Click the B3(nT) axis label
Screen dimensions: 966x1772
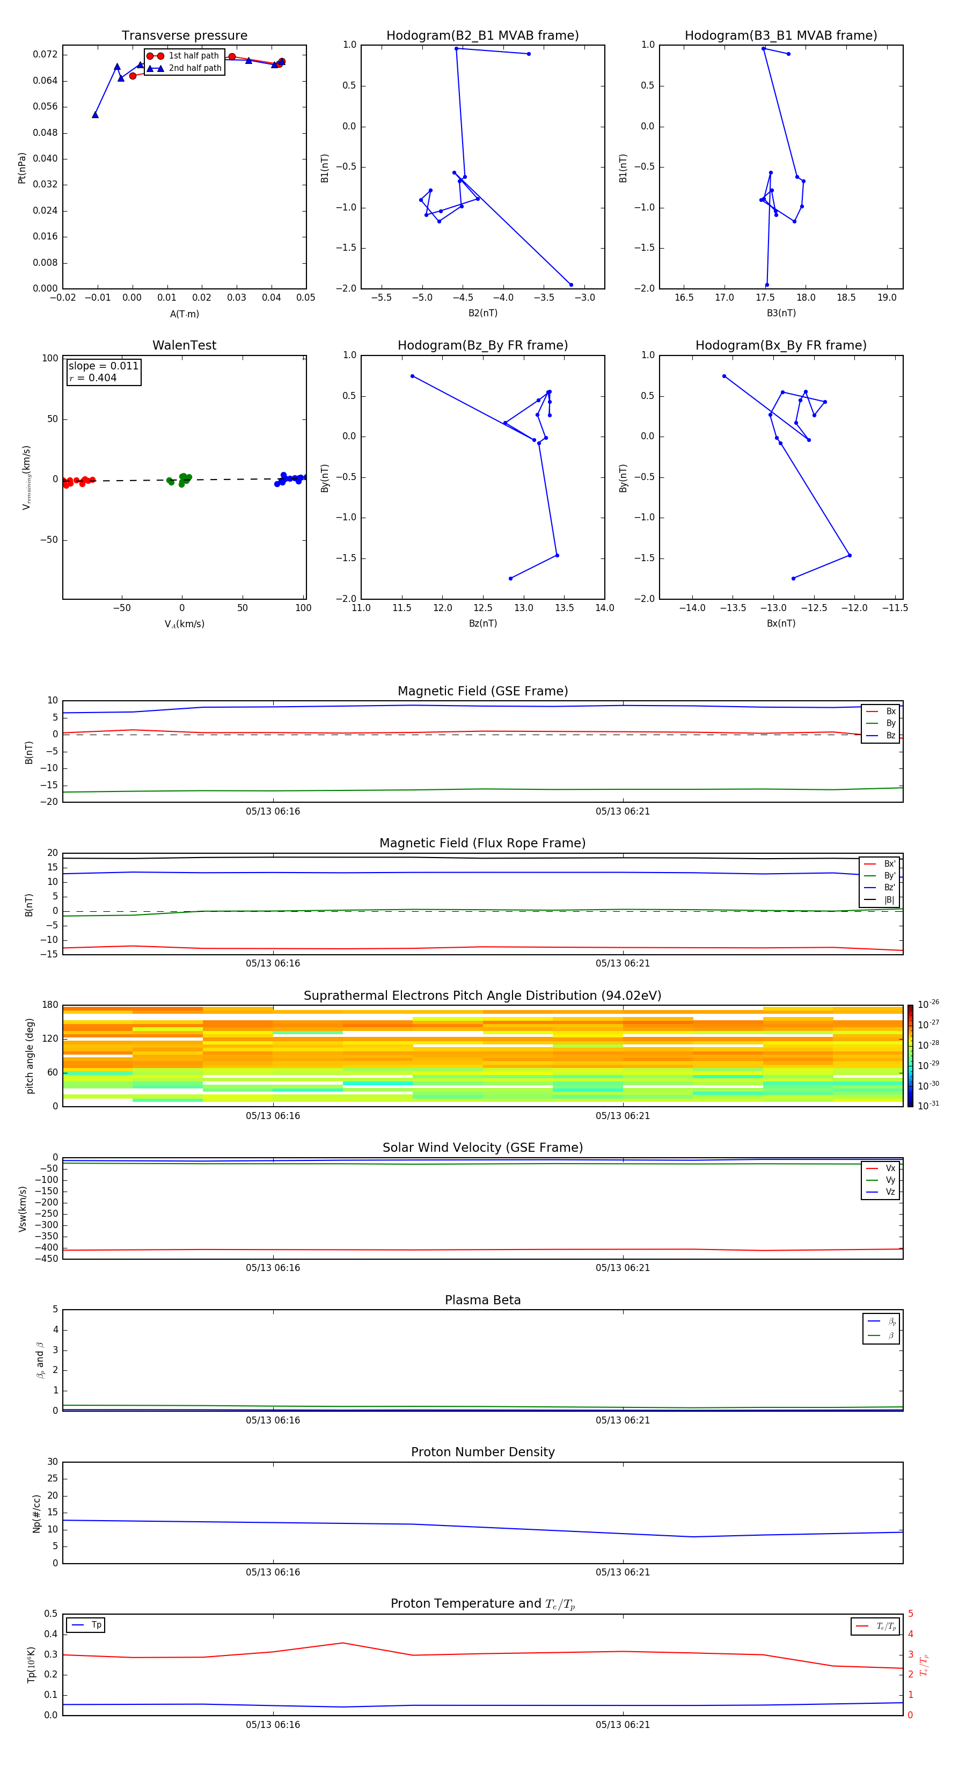tap(781, 313)
